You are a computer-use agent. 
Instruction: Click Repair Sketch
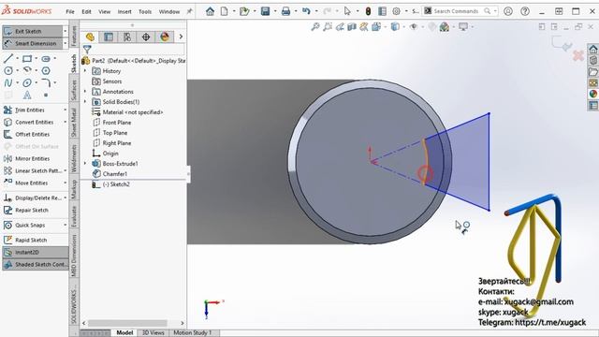click(26, 210)
